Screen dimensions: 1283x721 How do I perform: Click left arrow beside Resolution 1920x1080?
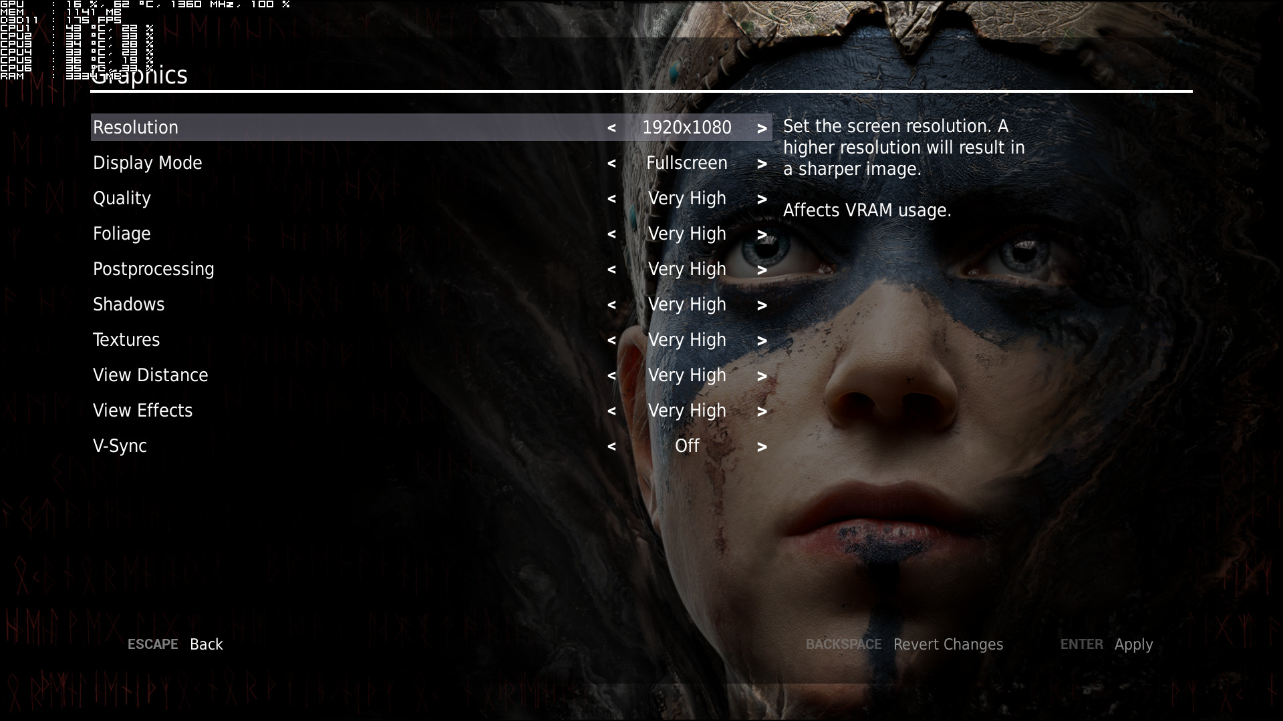[611, 128]
